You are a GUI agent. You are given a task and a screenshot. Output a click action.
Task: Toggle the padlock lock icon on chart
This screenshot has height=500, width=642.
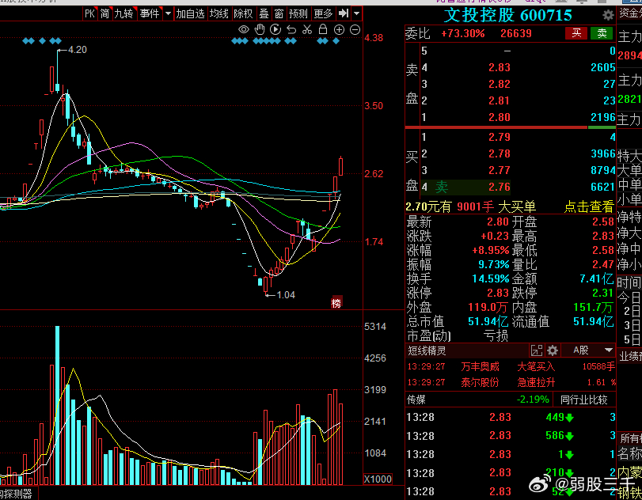322,30
